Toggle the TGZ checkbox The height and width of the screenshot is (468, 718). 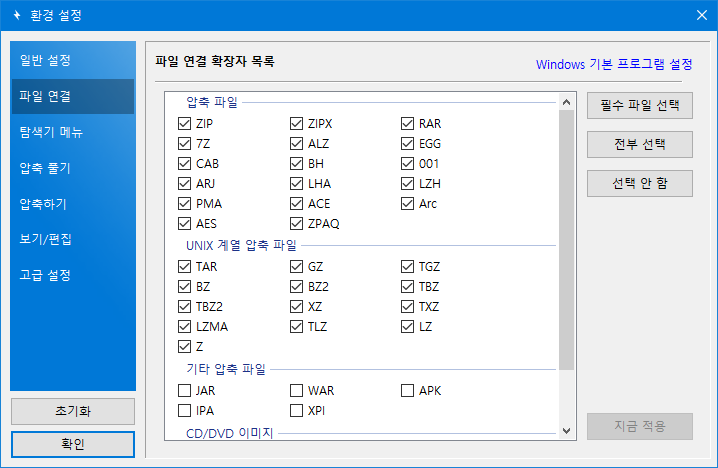(407, 266)
